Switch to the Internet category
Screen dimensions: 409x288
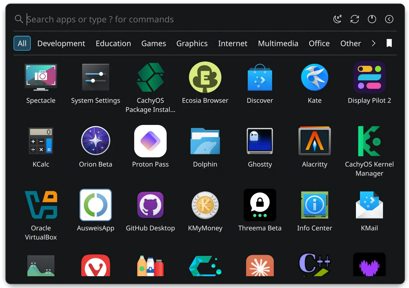[233, 43]
